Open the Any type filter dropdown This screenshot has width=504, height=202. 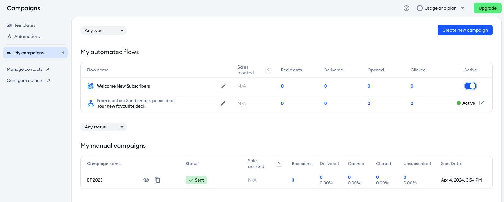point(103,30)
